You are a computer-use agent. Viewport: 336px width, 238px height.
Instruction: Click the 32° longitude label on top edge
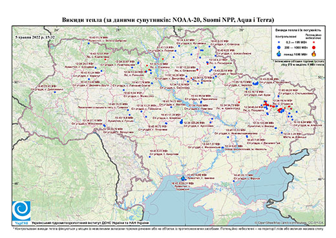180,30
